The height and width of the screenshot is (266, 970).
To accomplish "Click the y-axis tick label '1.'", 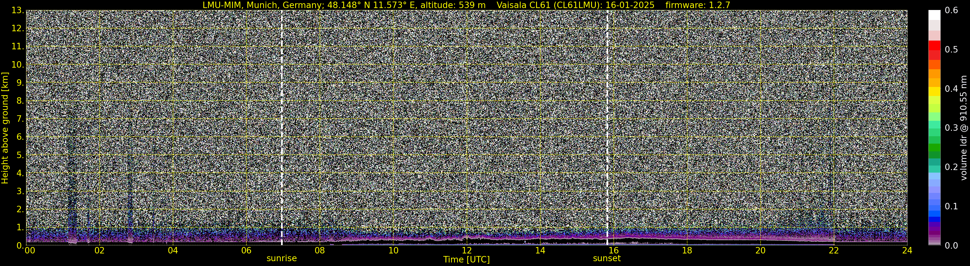I will coord(20,227).
